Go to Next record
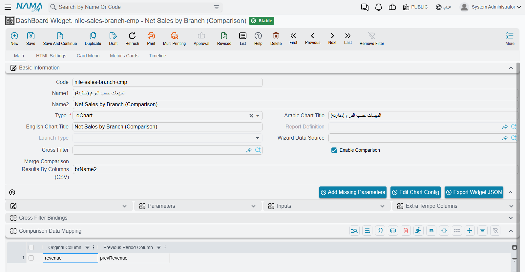Screen dimensions: 525x272 pos(332,38)
